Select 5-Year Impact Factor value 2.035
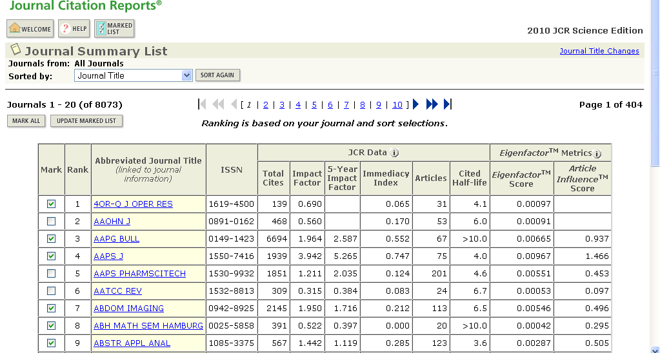 coord(345,274)
